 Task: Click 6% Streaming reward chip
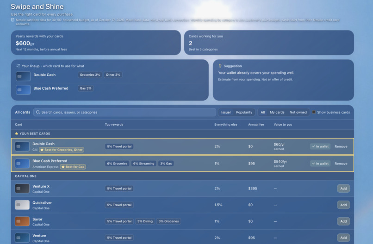pyautogui.click(x=143, y=164)
